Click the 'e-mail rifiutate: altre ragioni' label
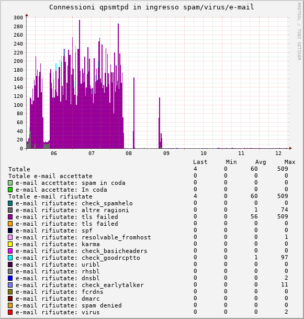Screen dimensions: 304x319 pyautogui.click(x=72, y=210)
